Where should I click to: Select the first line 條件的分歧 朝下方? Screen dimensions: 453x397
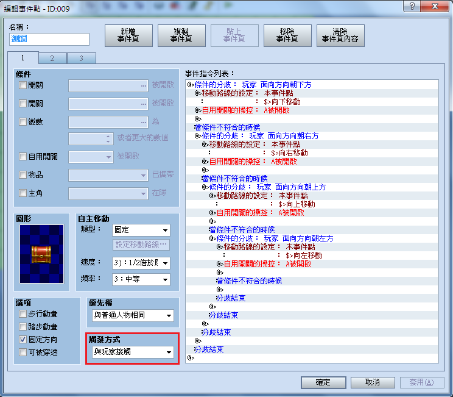tap(312, 85)
